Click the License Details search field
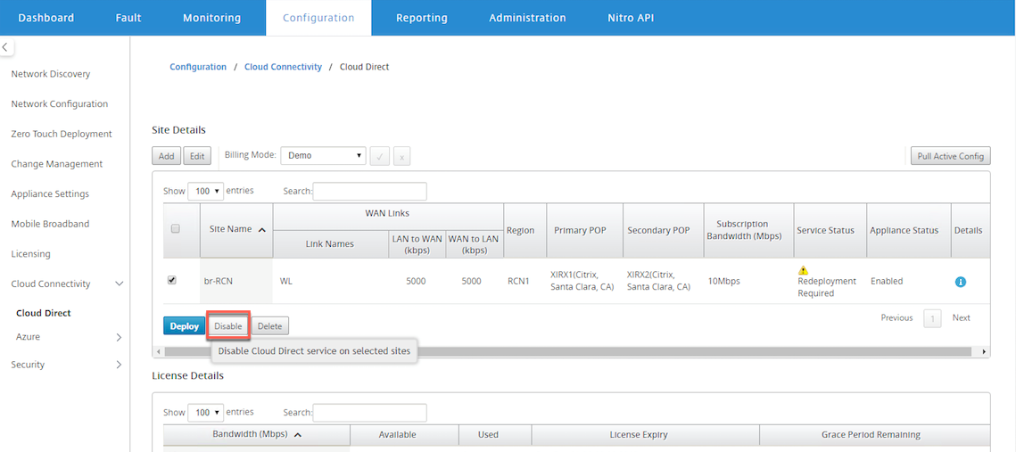The image size is (1016, 452). (370, 412)
